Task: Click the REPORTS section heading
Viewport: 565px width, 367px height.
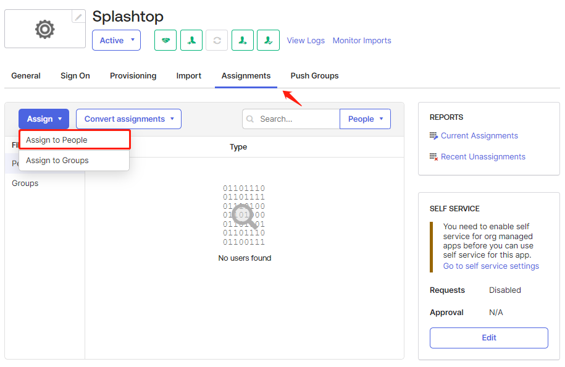Action: tap(446, 117)
